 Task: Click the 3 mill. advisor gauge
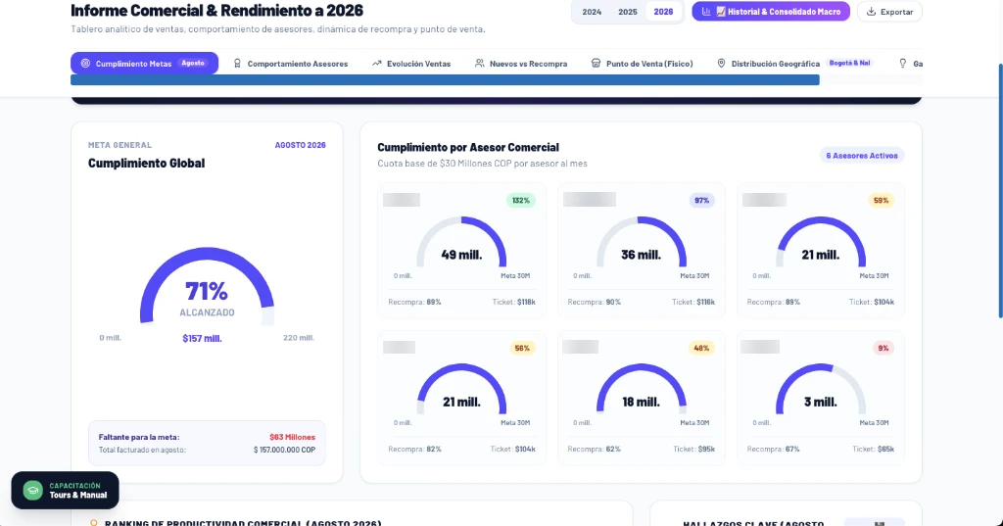tap(821, 391)
